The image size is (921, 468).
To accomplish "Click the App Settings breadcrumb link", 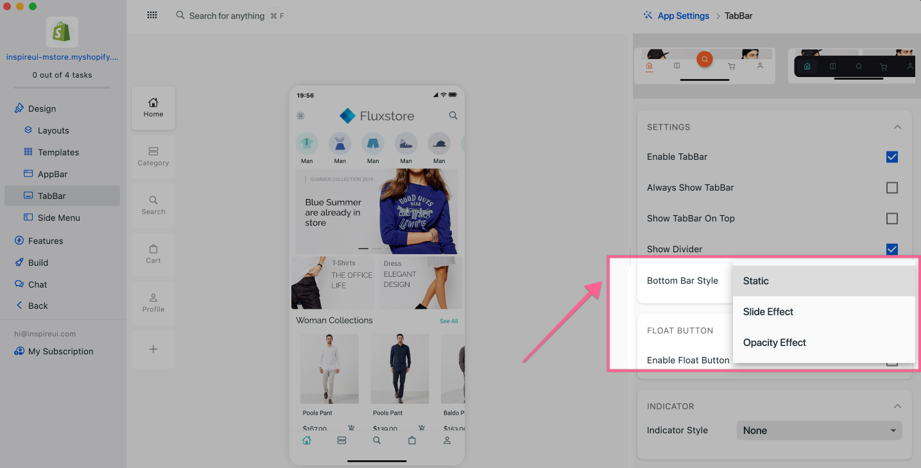I will tap(683, 15).
